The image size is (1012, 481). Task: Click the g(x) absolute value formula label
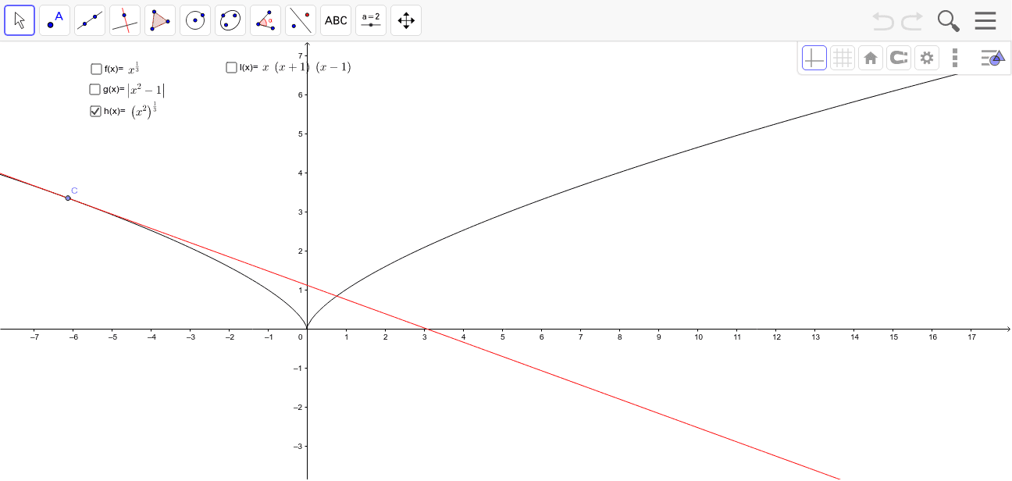134,90
